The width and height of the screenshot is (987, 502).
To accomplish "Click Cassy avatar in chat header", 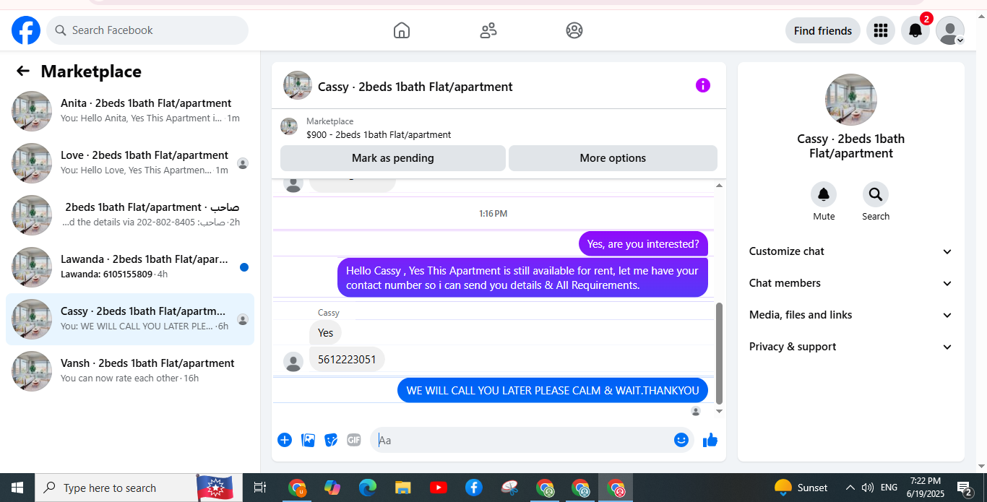I will click(x=298, y=85).
